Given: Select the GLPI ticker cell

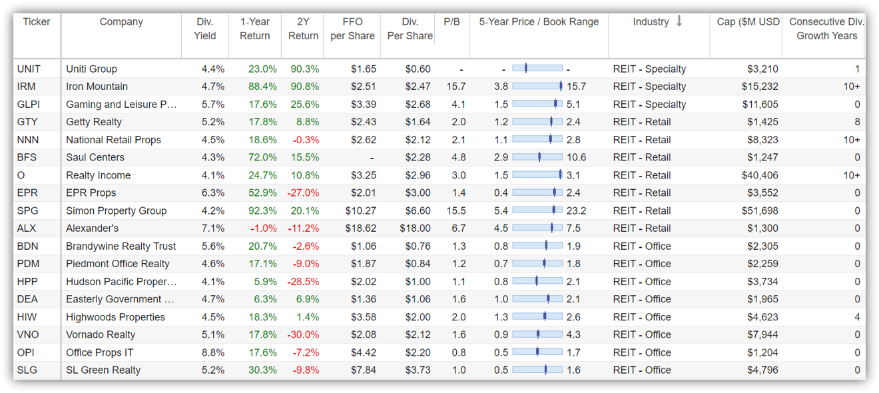Looking at the screenshot, I should click(28, 104).
